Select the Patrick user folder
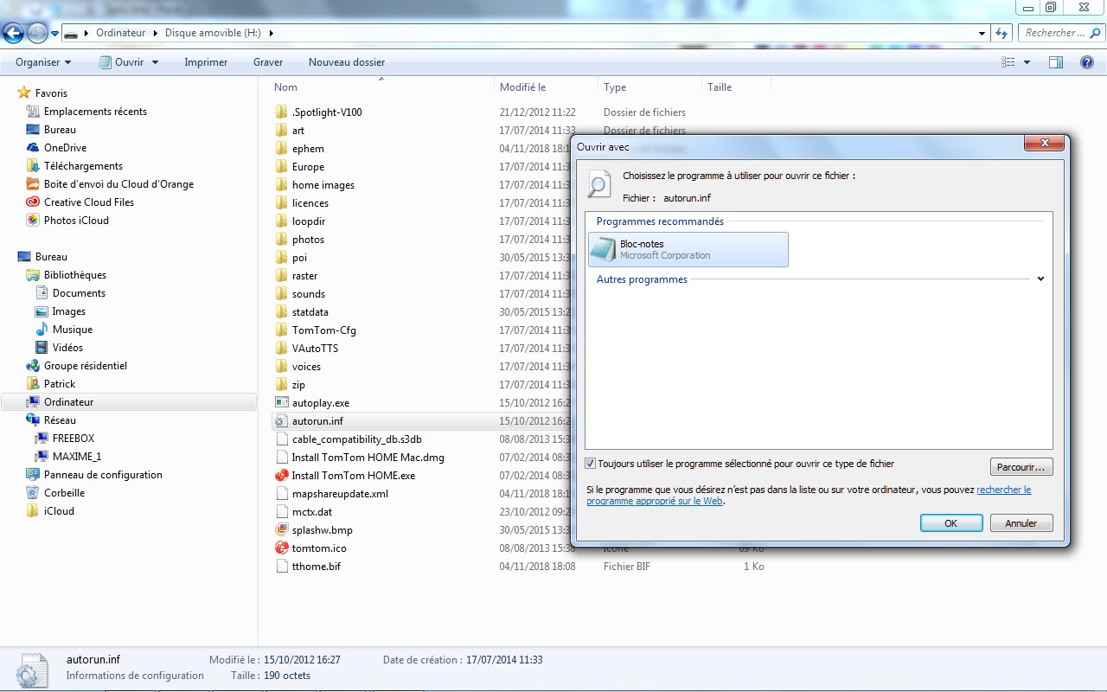The image size is (1107, 692). pyautogui.click(x=60, y=384)
